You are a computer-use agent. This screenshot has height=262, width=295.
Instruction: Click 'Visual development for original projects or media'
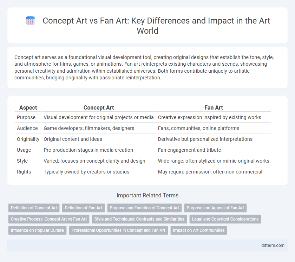[x=99, y=117]
